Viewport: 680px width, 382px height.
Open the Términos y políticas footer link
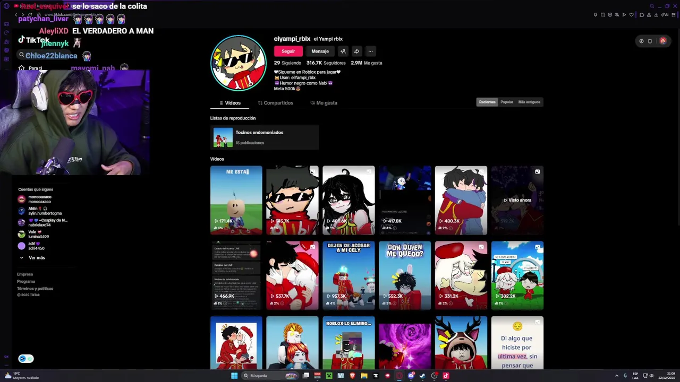pyautogui.click(x=35, y=289)
